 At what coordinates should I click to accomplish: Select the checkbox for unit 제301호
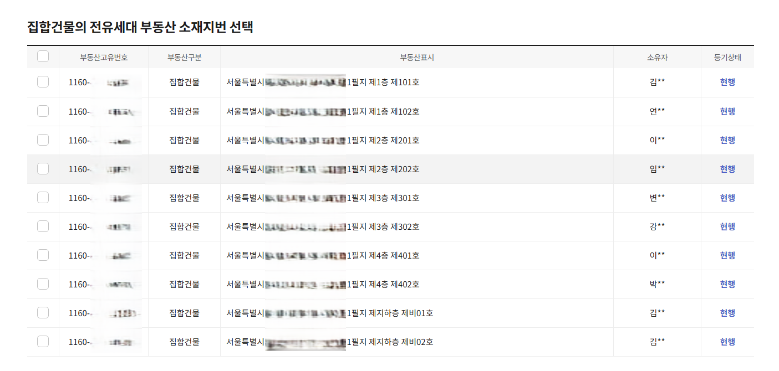coord(43,198)
